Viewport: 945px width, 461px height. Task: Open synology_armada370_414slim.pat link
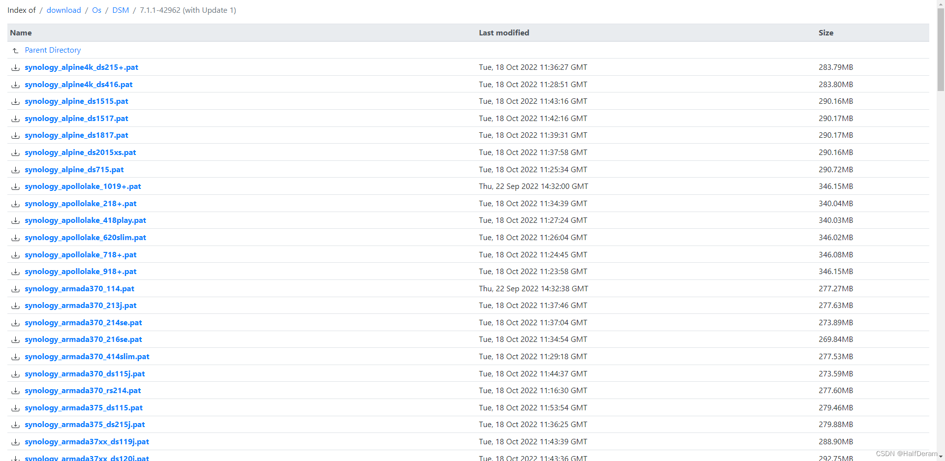[x=87, y=357]
